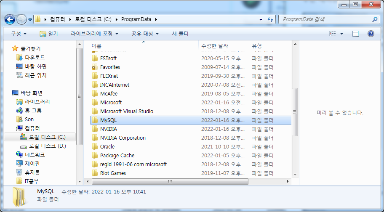
Task: Select the ESTsoft folder icon
Action: [95, 58]
